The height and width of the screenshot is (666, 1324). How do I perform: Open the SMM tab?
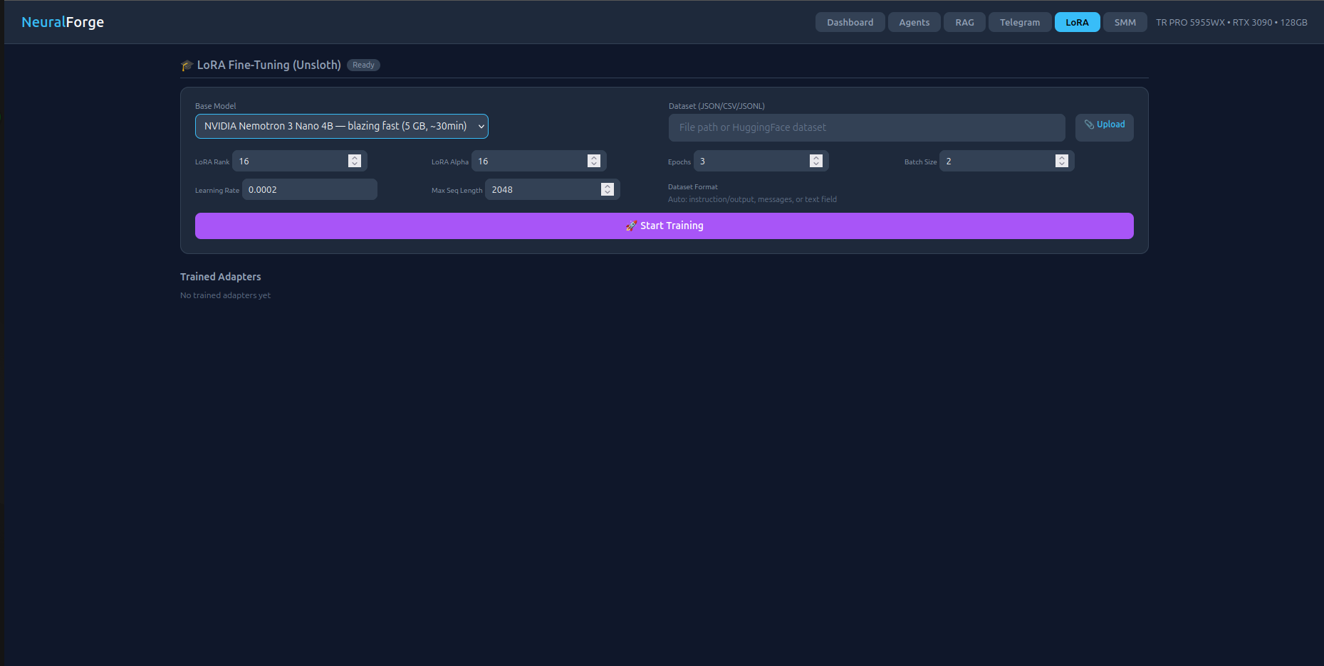1125,22
